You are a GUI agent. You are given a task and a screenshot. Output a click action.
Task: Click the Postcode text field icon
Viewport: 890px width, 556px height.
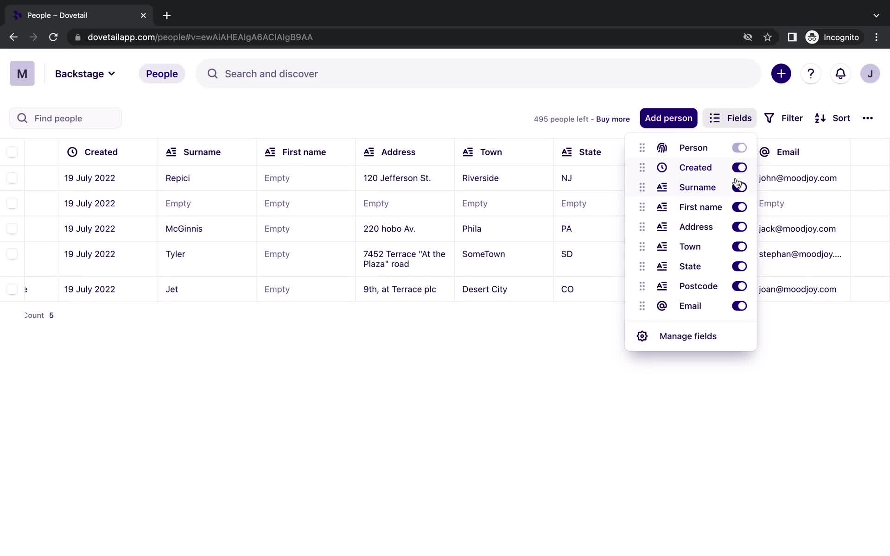click(662, 286)
